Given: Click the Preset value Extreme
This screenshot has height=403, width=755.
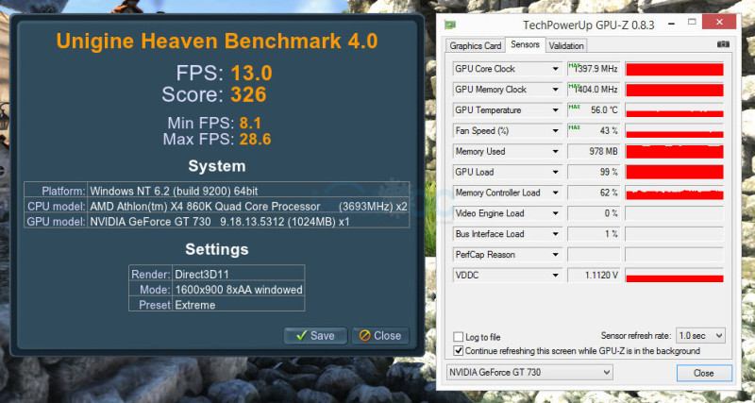Looking at the screenshot, I should 195,305.
